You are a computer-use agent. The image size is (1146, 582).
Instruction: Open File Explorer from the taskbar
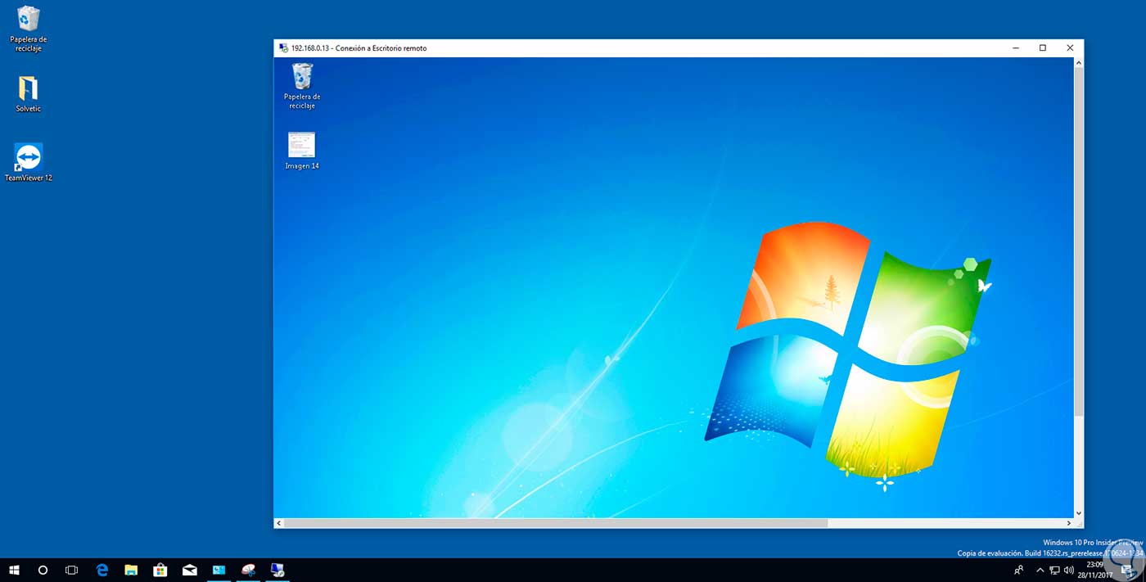point(131,570)
